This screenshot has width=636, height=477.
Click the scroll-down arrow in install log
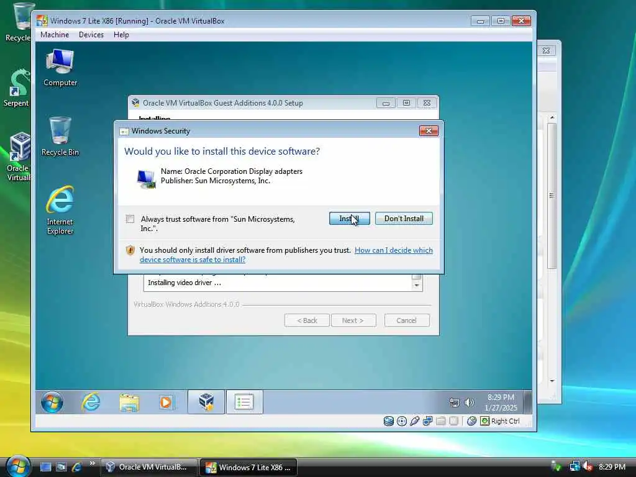[417, 286]
